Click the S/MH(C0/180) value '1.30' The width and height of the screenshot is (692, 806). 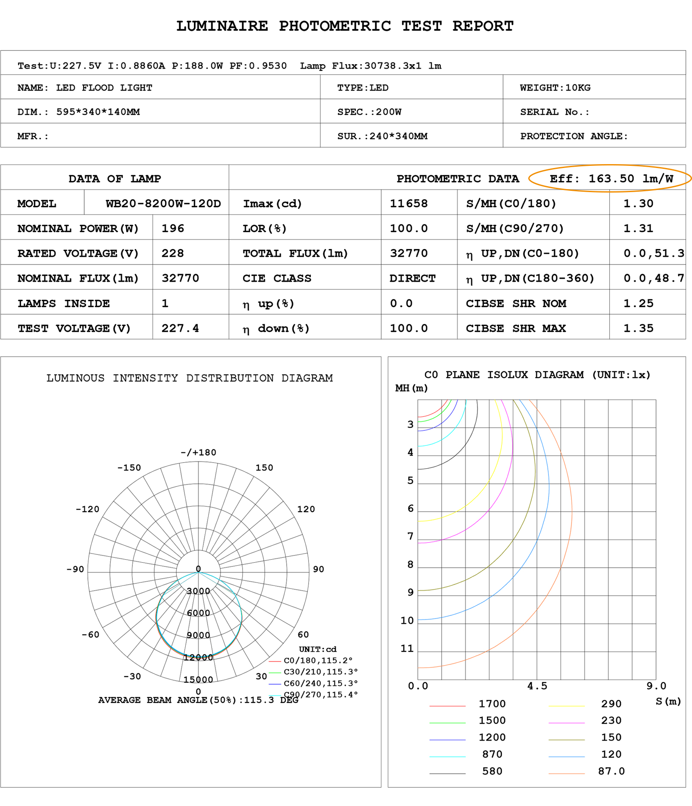(x=638, y=203)
